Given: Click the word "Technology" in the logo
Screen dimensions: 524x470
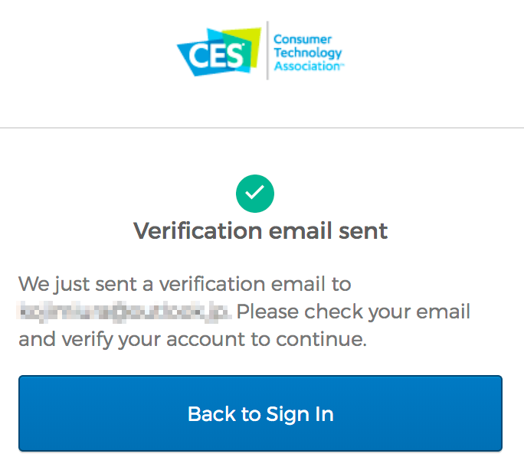Looking at the screenshot, I should 308,53.
